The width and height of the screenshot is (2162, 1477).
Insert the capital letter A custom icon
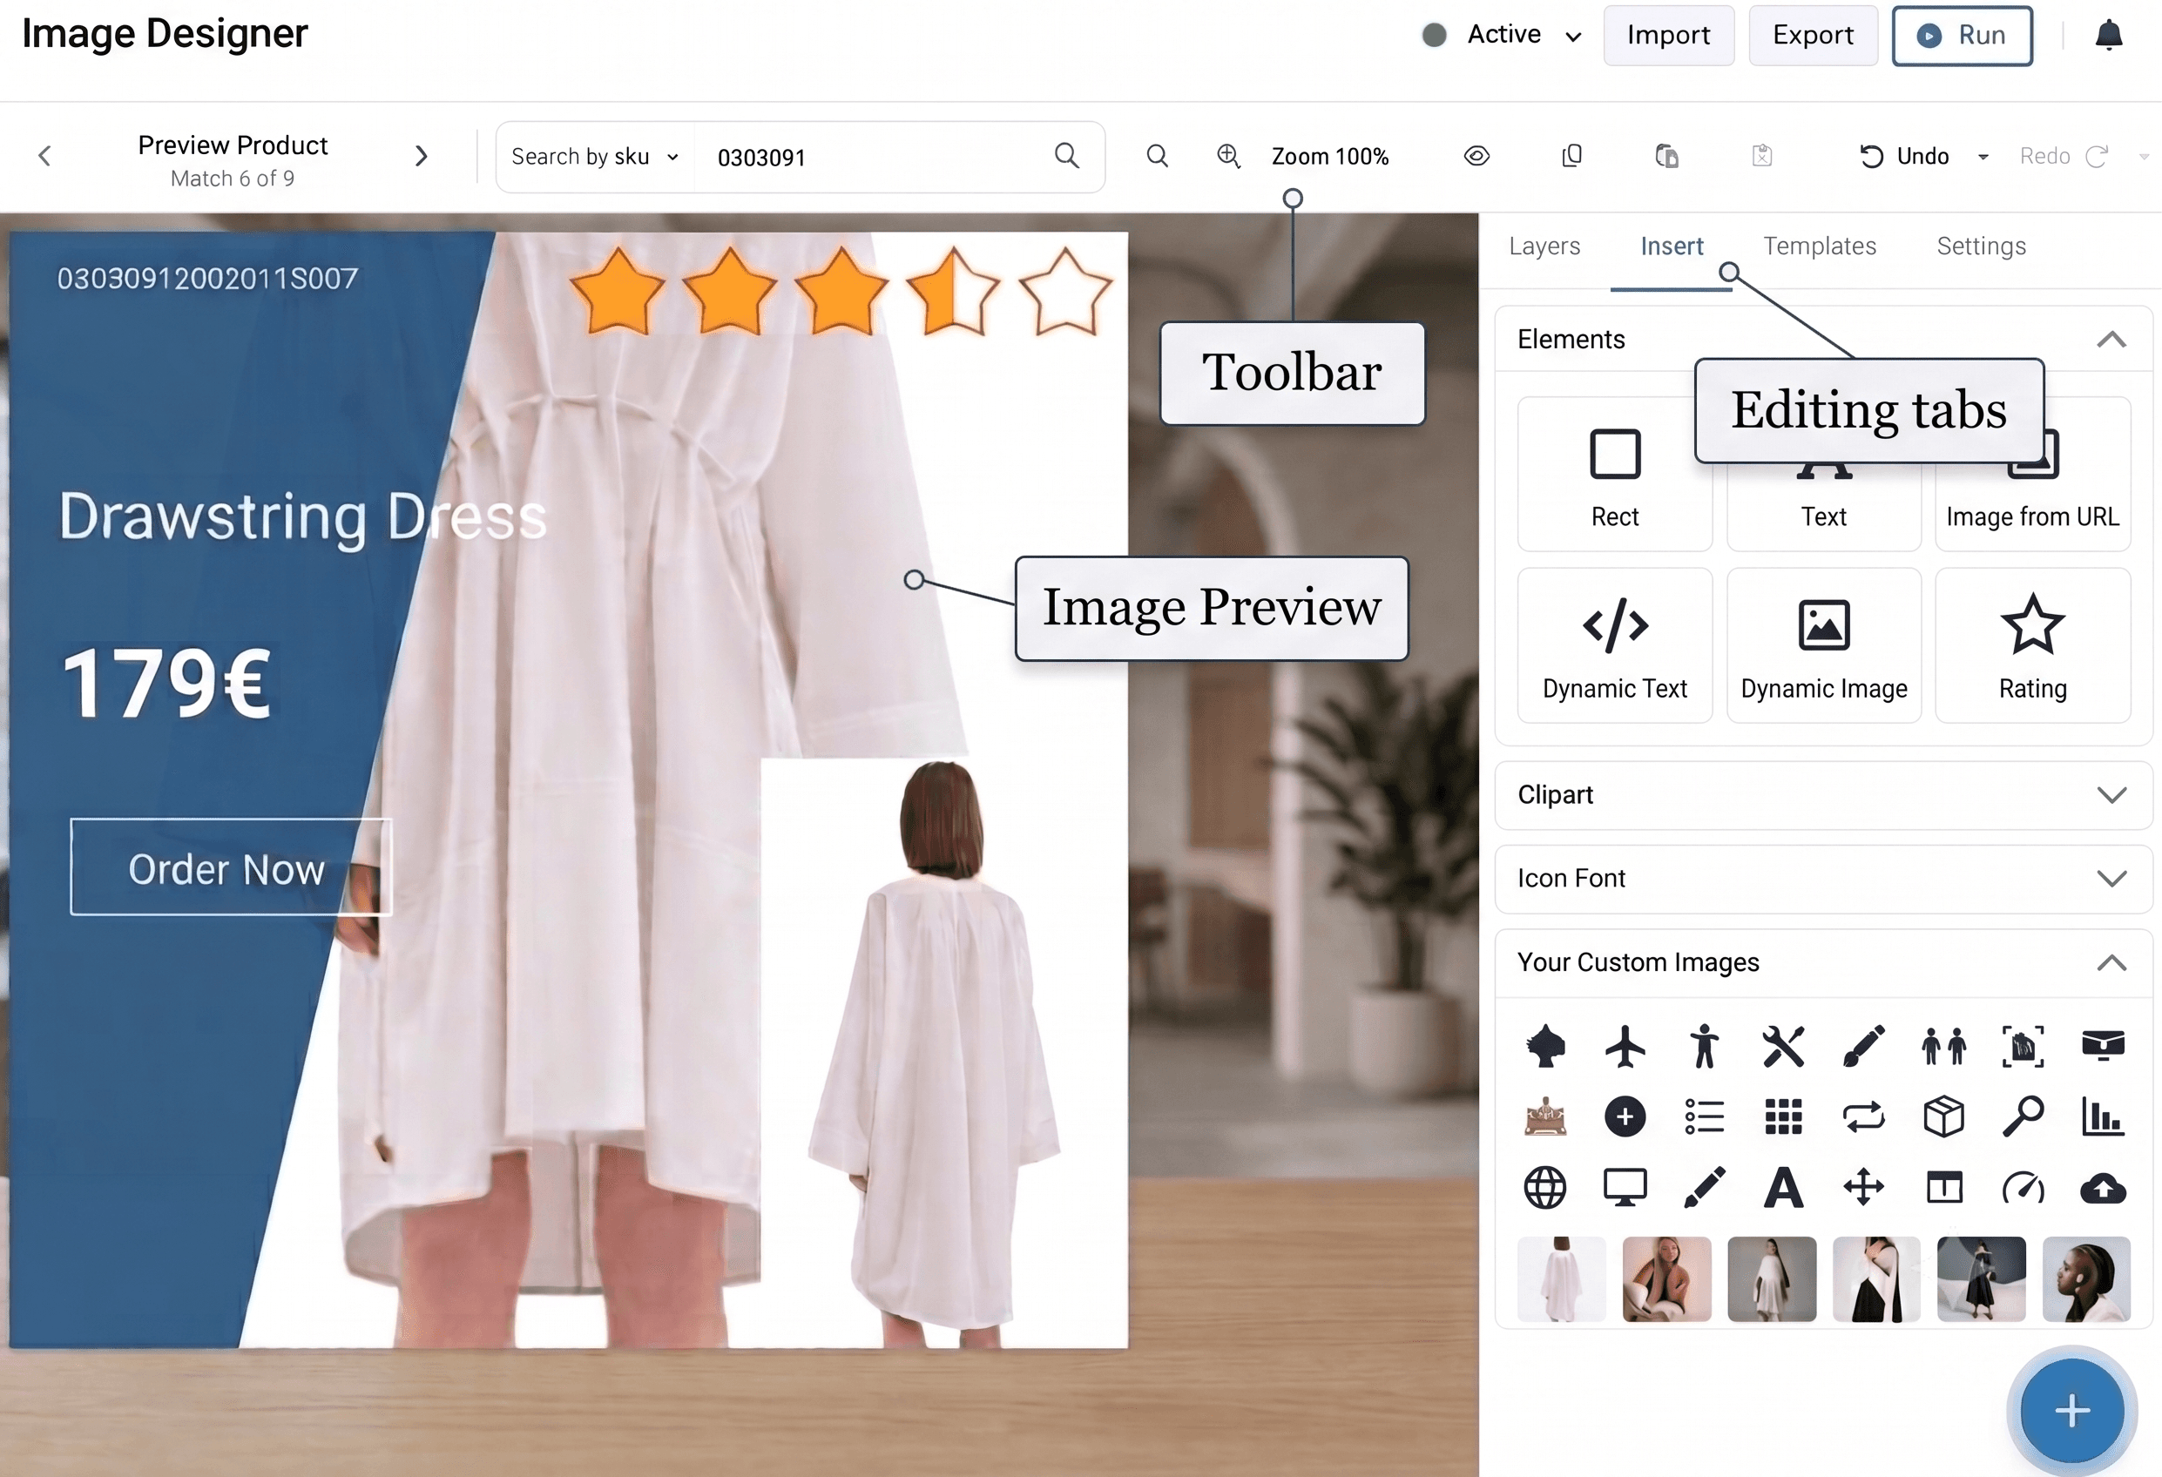coord(1783,1188)
